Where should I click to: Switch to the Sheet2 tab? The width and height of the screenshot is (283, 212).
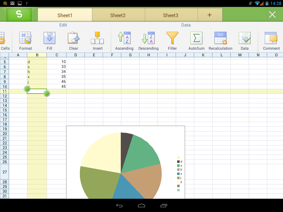point(118,15)
